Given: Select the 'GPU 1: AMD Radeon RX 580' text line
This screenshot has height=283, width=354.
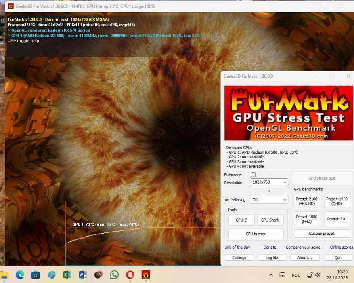Looking at the screenshot, I should coord(263,152).
